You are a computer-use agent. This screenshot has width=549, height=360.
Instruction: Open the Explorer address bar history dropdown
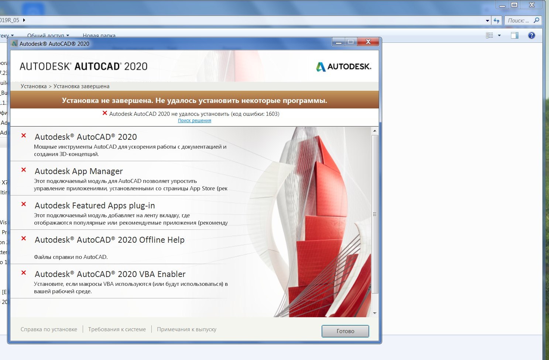click(x=487, y=21)
